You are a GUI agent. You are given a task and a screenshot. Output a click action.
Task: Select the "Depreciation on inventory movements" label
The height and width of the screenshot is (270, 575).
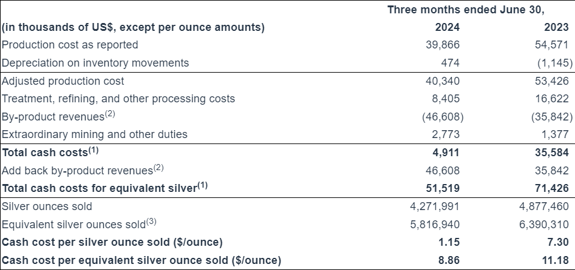(95, 63)
